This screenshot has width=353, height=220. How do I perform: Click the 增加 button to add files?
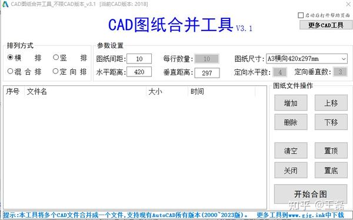[291, 103]
